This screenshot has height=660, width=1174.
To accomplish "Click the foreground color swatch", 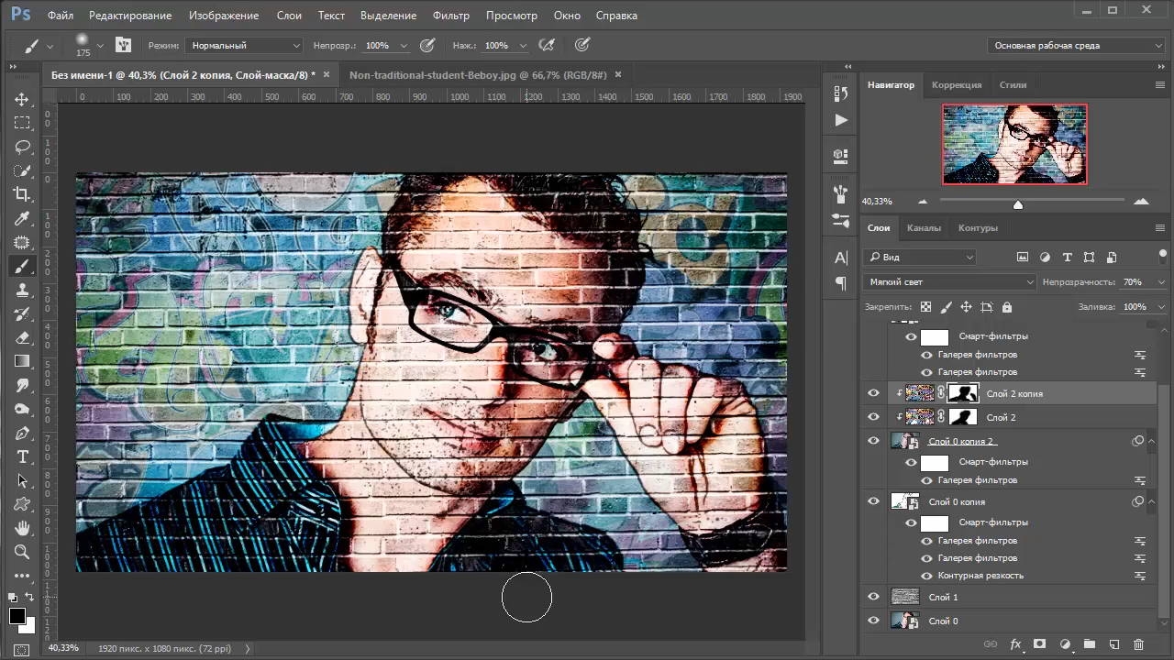I will tap(17, 616).
